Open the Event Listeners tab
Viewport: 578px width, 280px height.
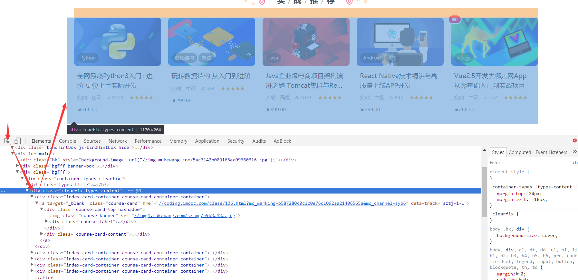tap(551, 152)
